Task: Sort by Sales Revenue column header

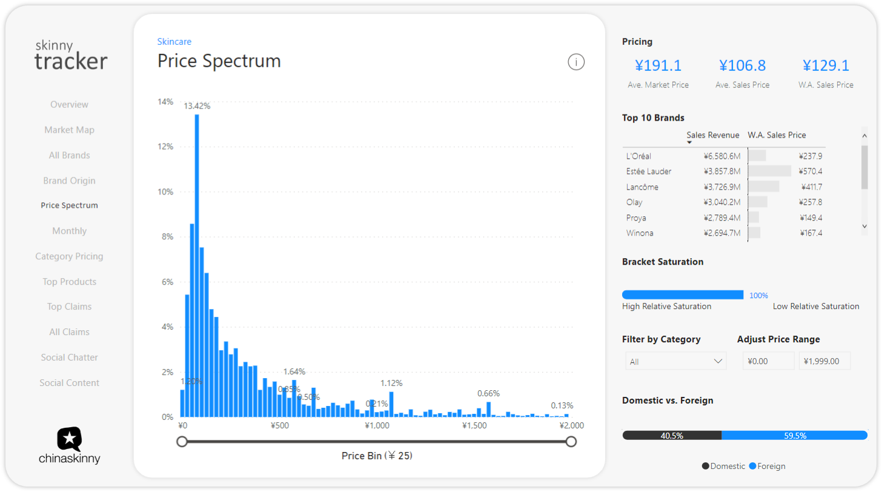Action: tap(712, 135)
